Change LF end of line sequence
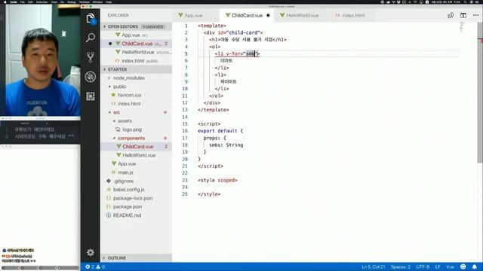 (438, 266)
